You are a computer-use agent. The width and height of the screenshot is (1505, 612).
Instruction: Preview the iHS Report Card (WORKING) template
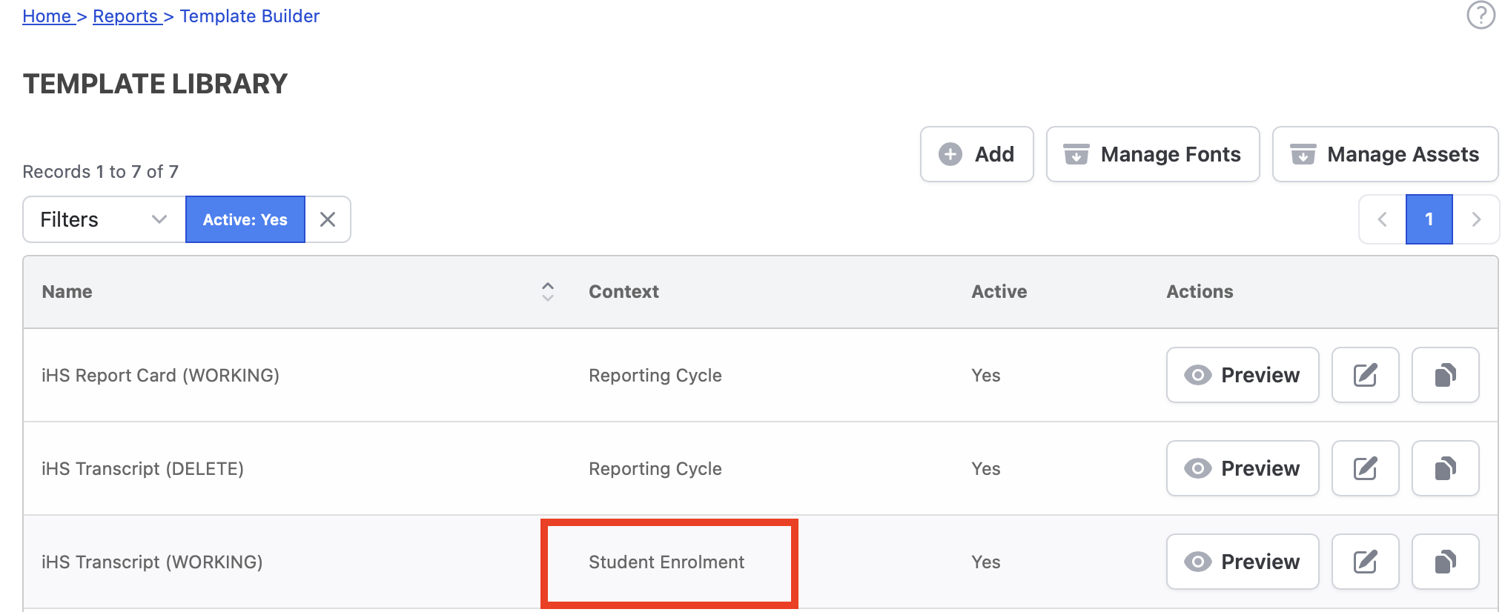point(1242,375)
